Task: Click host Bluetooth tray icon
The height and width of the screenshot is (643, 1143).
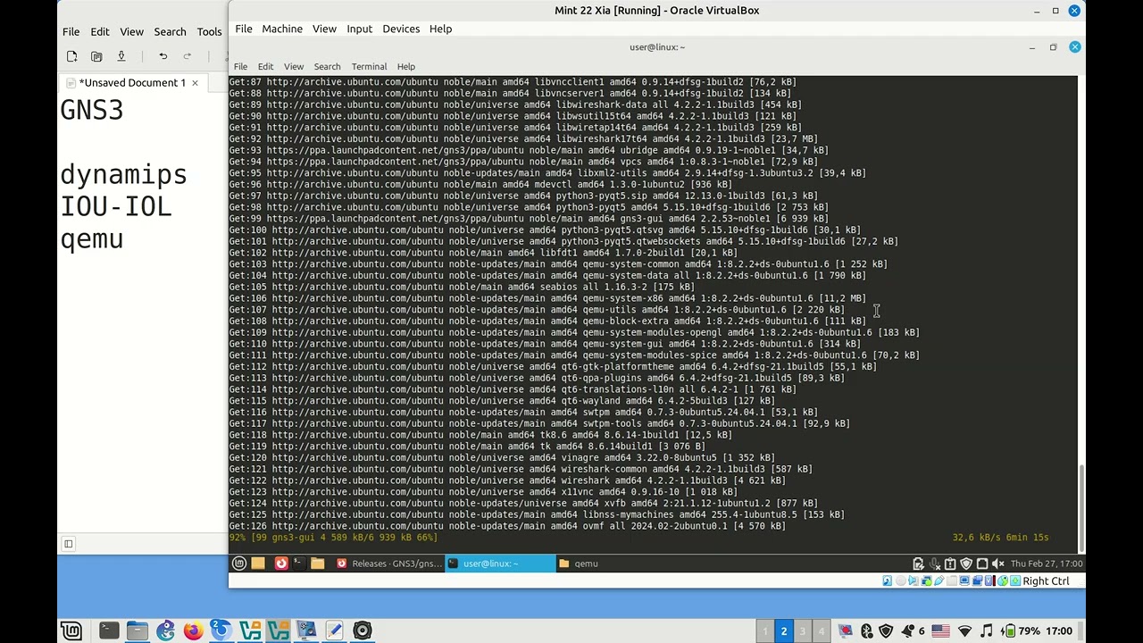Action: [x=866, y=631]
